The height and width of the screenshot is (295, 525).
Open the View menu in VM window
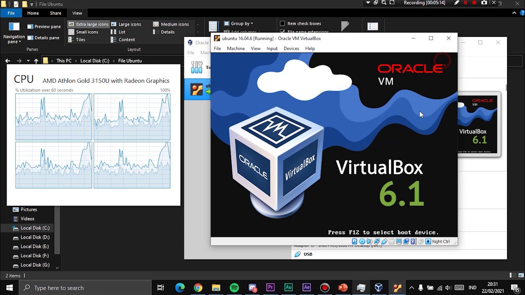tap(256, 48)
